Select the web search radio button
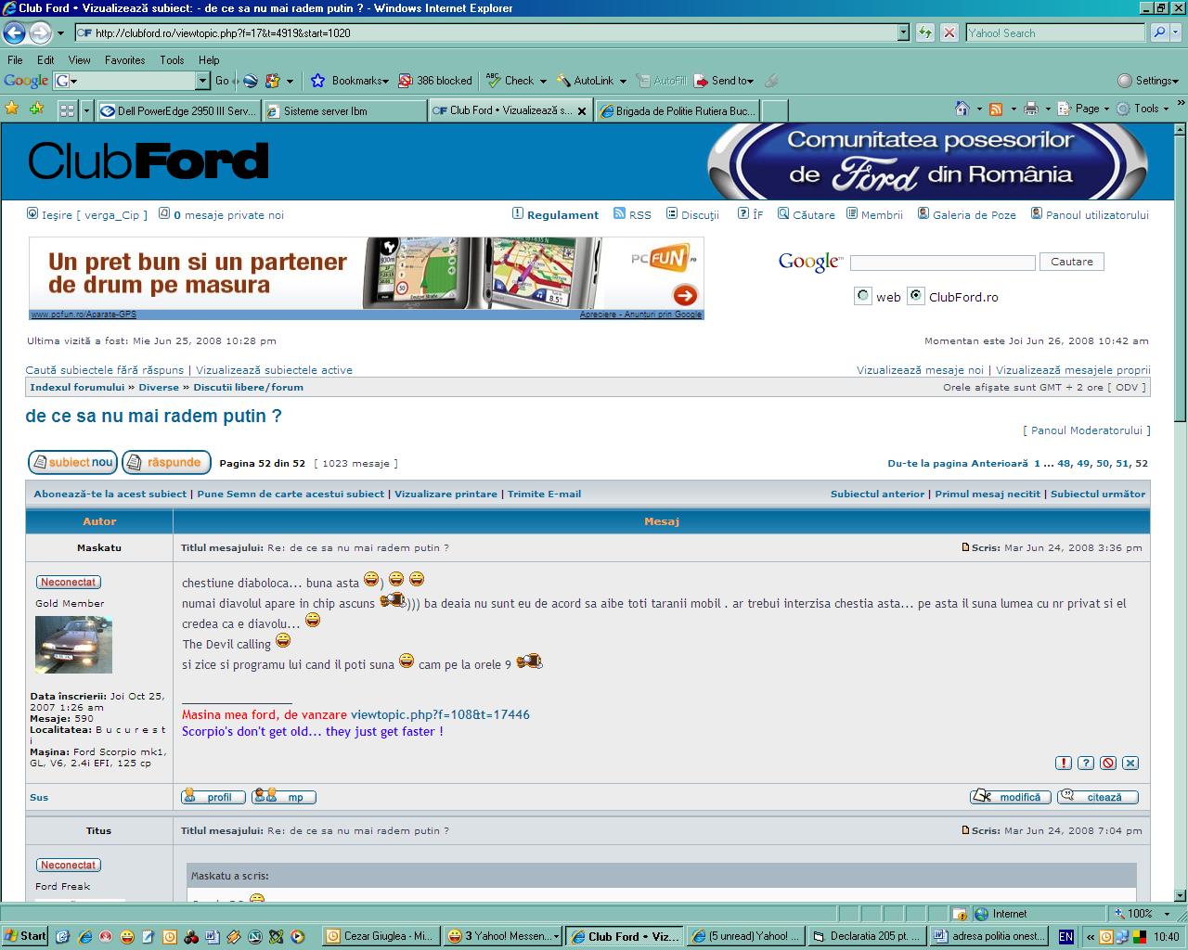1188x950 pixels. (863, 296)
